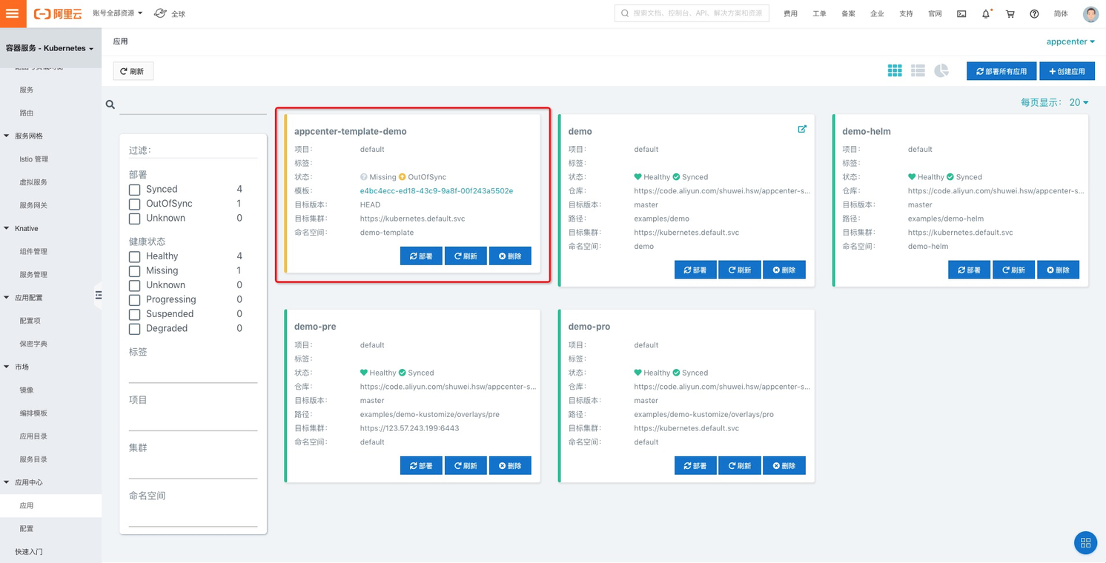Screen dimensions: 1106x563
Task: Deploy the demo application
Action: [695, 270]
